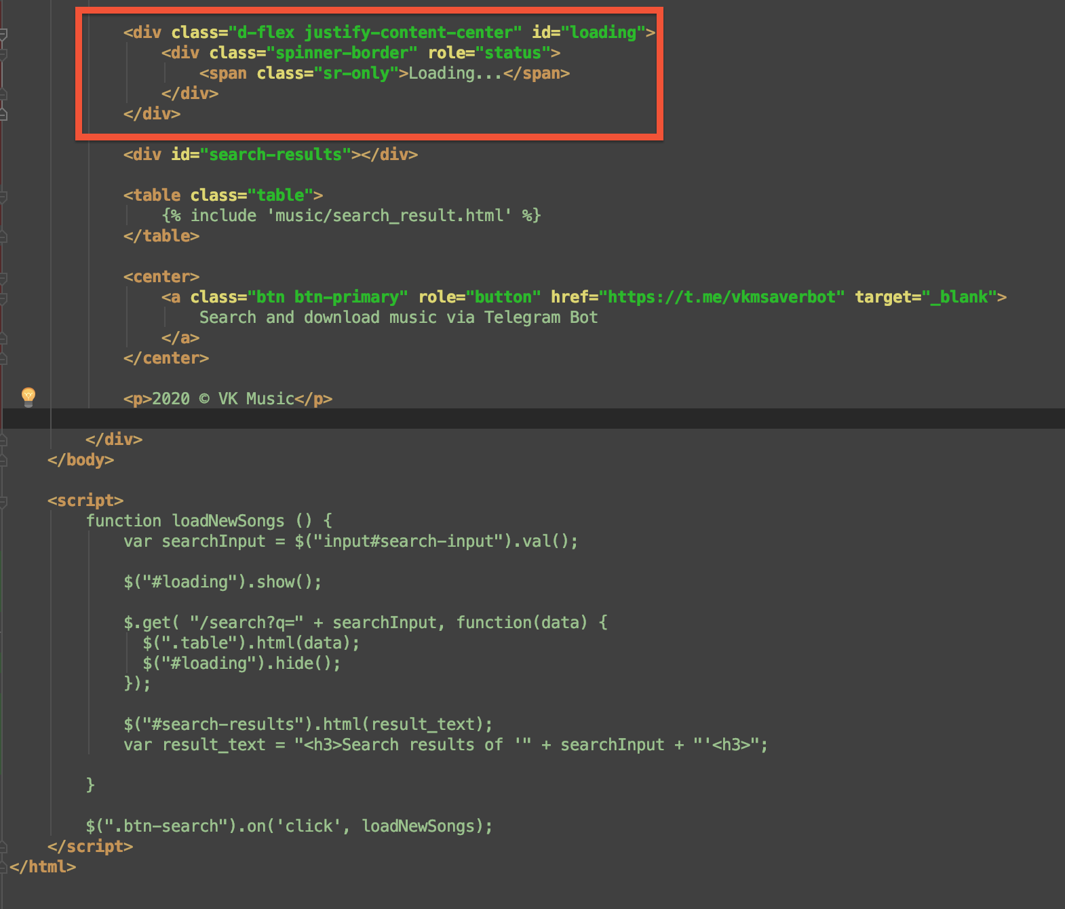Click the "spinner-border" class value
Image resolution: width=1065 pixels, height=909 pixels.
(342, 53)
